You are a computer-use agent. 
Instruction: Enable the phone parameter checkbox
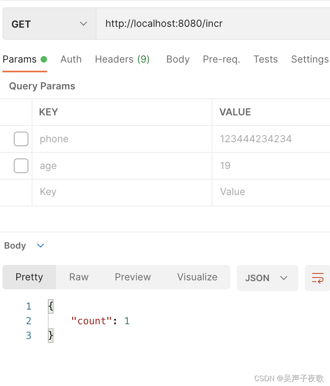coord(21,139)
